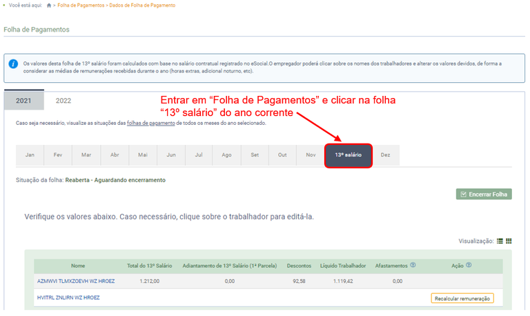Click help icon next to Ação
Screen dimensions: 530x316
pyautogui.click(x=469, y=265)
